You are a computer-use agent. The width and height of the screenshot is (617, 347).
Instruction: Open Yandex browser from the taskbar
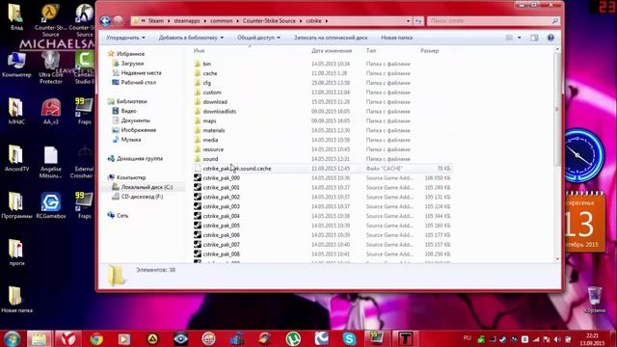68,338
